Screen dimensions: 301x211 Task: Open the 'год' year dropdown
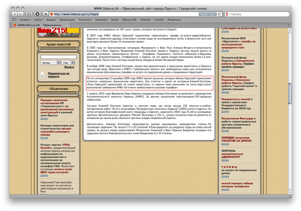pos(69,63)
